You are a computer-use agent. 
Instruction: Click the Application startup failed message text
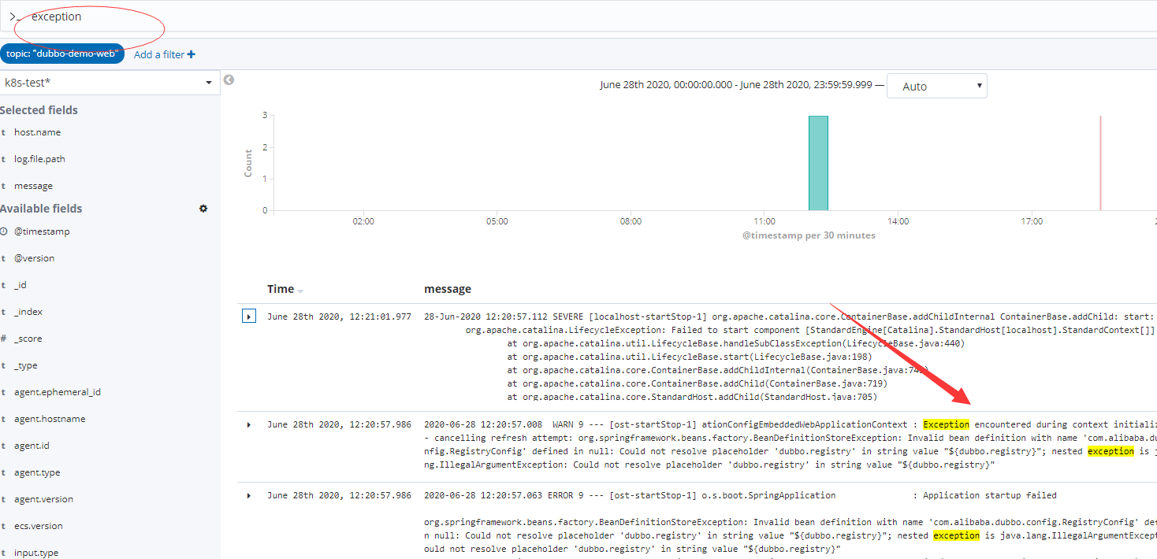point(990,495)
